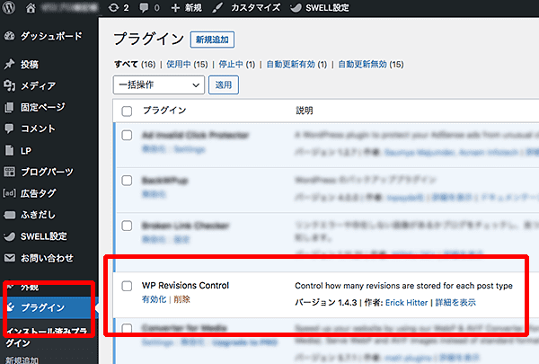The image size is (539, 364).
Task: Toggle the select-all plugins checkbox
Action: (x=127, y=111)
